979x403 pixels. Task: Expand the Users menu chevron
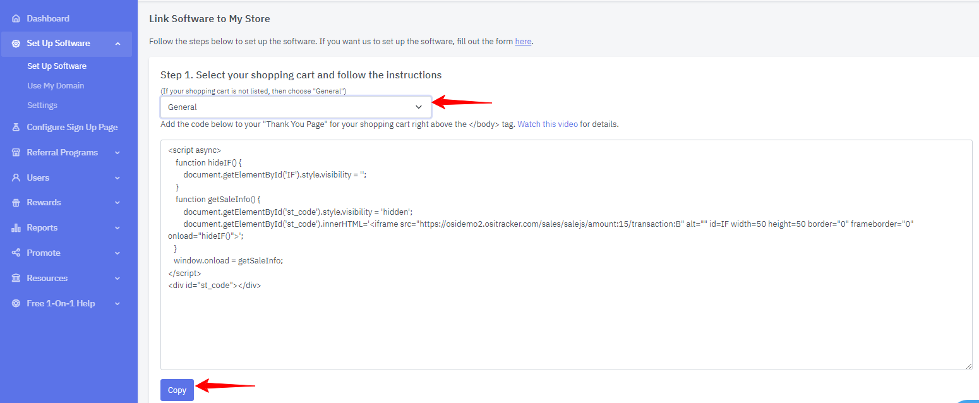[x=117, y=178]
